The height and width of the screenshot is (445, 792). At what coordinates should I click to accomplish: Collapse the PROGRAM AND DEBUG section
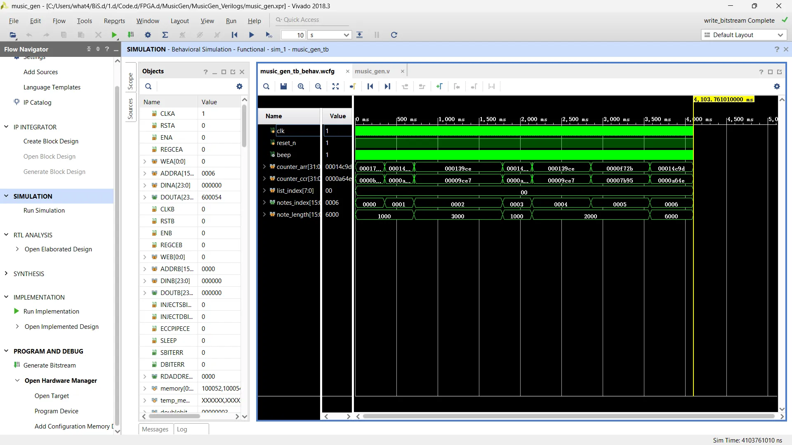pos(6,351)
